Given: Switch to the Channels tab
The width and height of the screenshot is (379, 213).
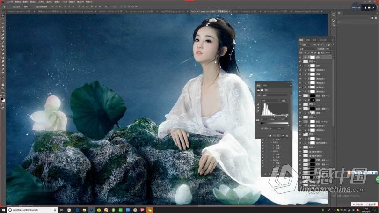Looking at the screenshot, I should coord(308,40).
